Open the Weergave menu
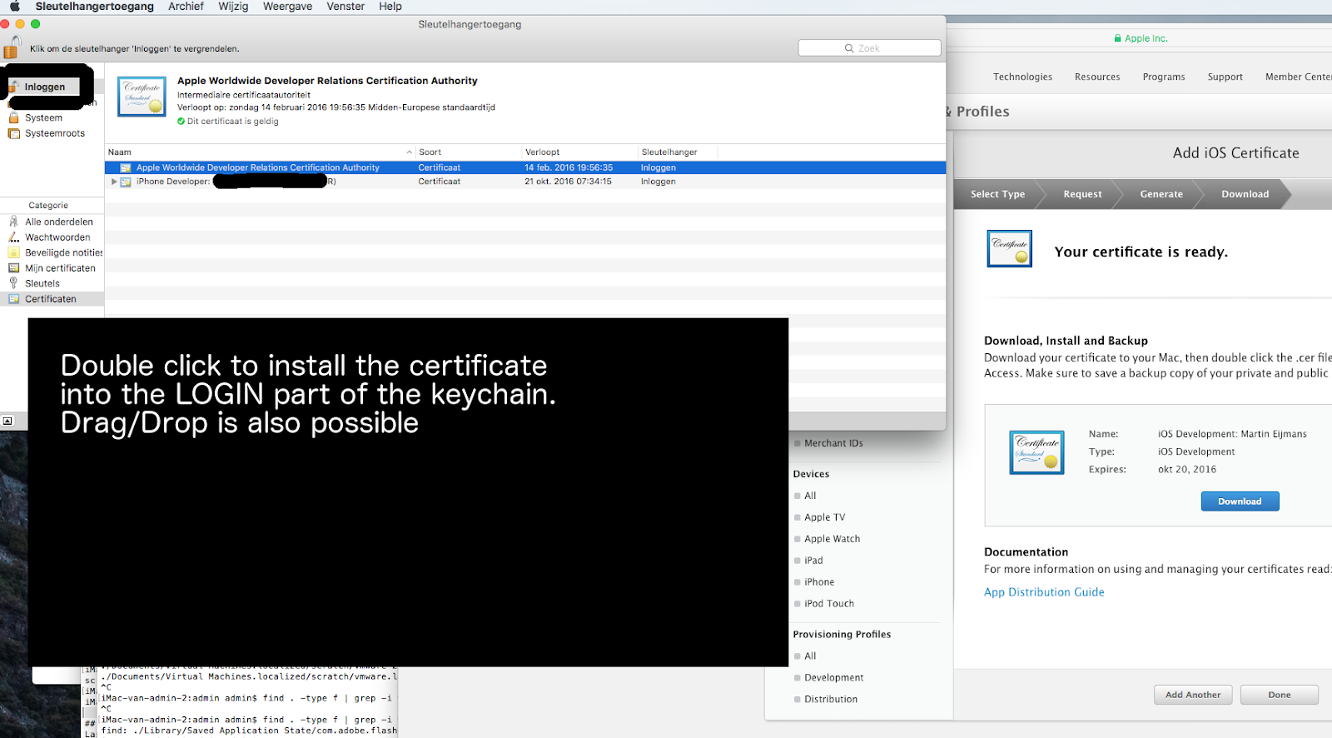Image resolution: width=1332 pixels, height=738 pixels. pyautogui.click(x=287, y=7)
